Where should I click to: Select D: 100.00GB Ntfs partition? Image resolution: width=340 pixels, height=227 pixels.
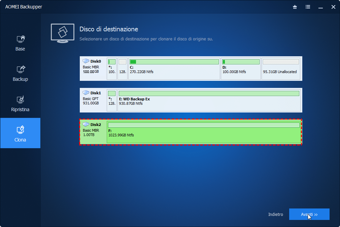click(241, 69)
